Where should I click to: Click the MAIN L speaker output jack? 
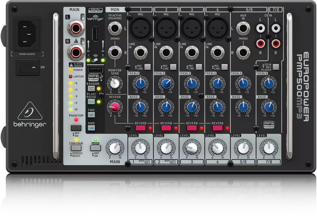76,28
